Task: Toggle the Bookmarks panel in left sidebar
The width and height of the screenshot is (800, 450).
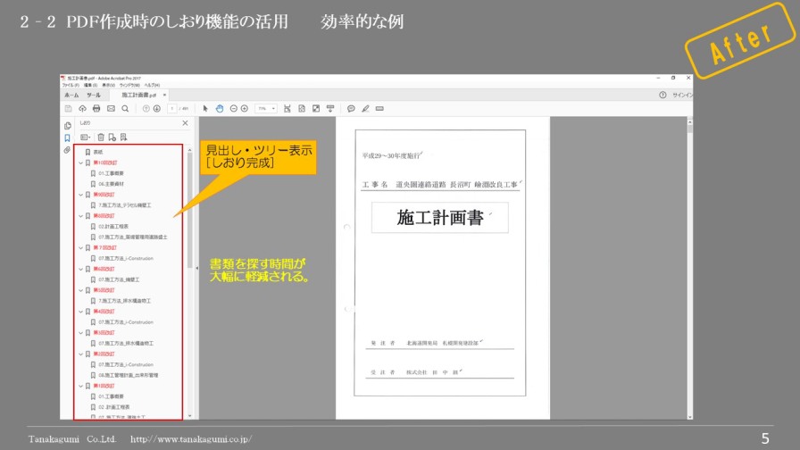Action: (67, 137)
